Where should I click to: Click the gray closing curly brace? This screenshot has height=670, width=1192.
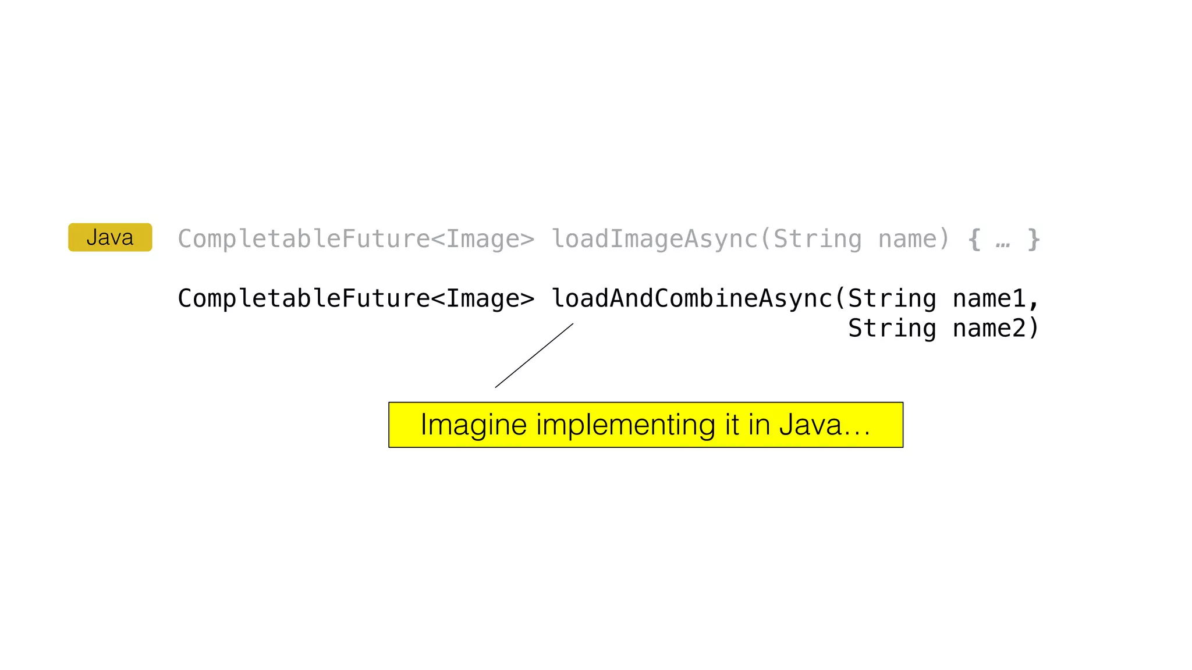tap(1034, 239)
